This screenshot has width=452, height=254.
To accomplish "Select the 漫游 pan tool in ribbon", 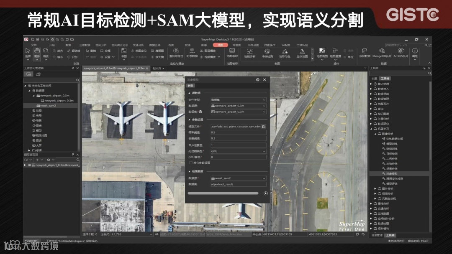I will 37,53.
